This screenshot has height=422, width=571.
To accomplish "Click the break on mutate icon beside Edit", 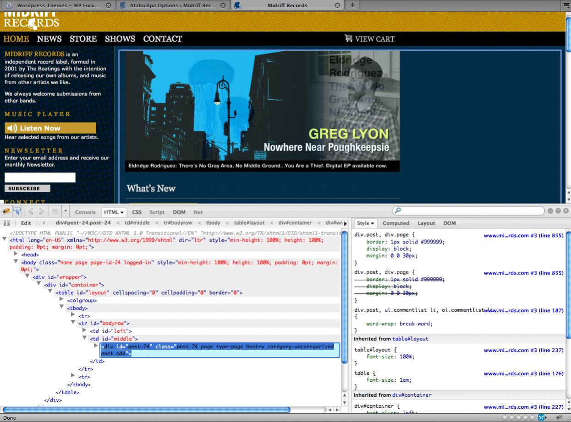I will point(7,223).
